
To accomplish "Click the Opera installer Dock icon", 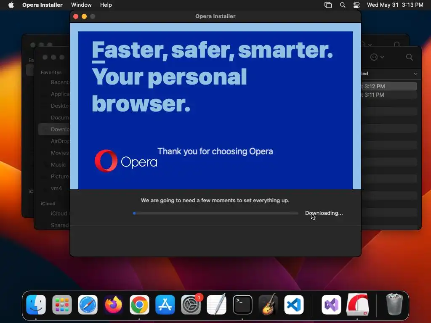I will 357,304.
